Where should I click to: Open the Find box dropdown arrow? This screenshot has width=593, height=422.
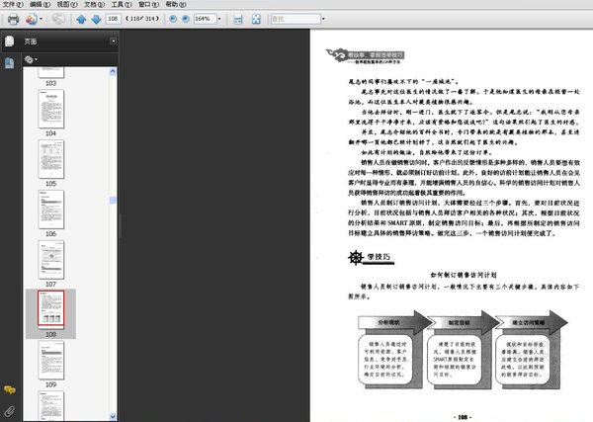click(x=323, y=19)
